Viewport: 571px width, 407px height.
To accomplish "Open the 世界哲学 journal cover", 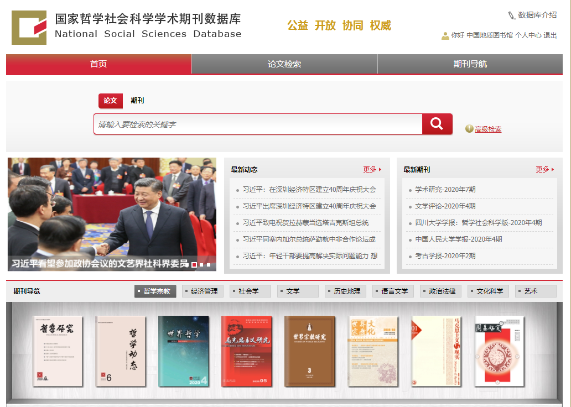I will (183, 351).
